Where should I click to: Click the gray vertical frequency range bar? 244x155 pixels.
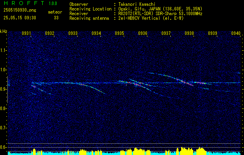(x=7, y=90)
